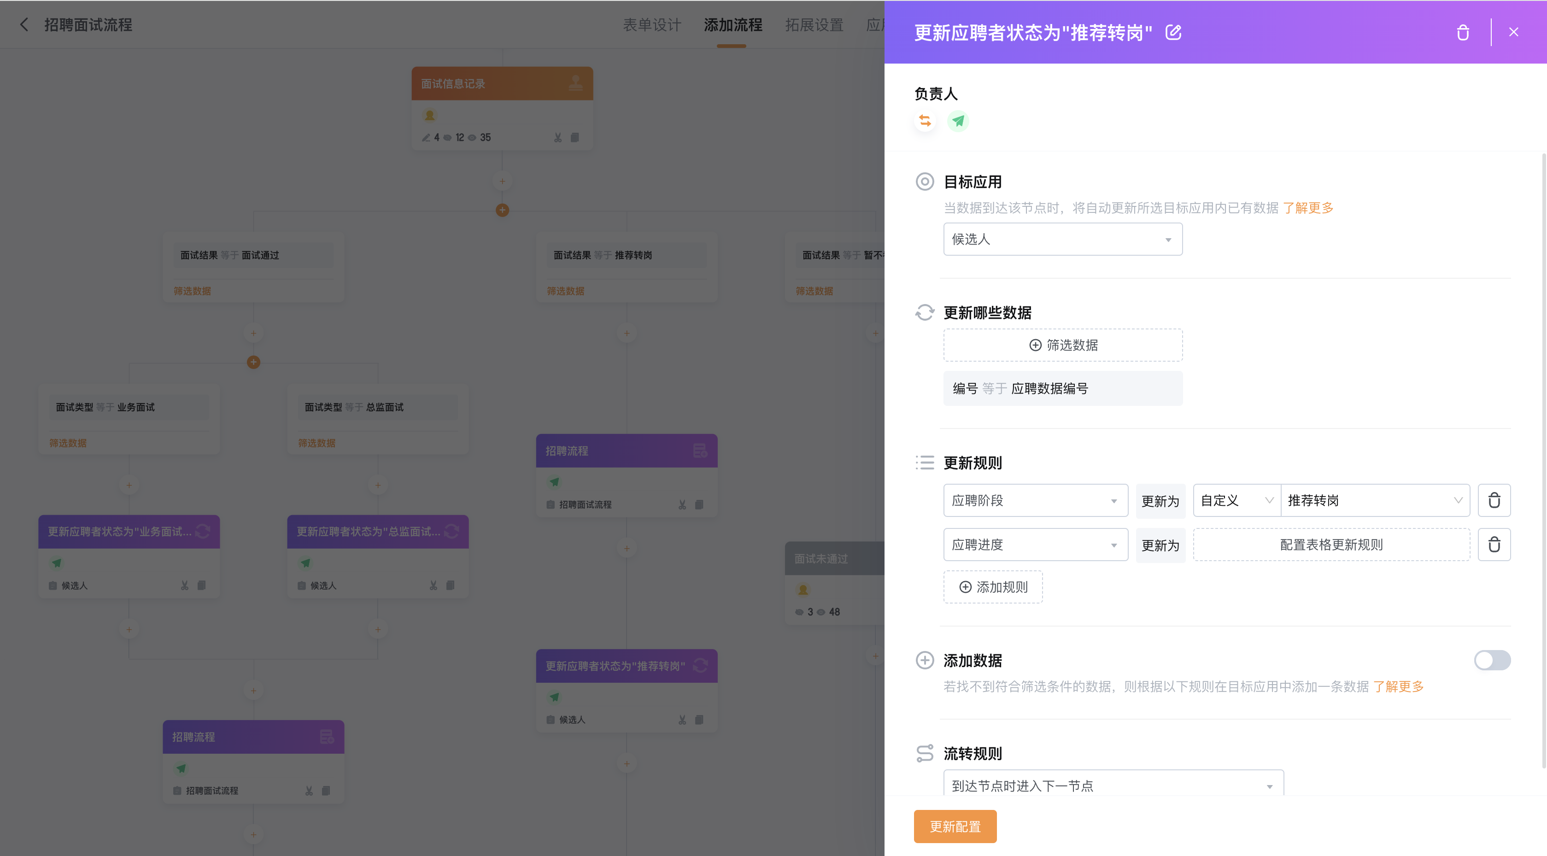Switch to the 添加流程 tab
This screenshot has width=1547, height=856.
pyautogui.click(x=732, y=25)
